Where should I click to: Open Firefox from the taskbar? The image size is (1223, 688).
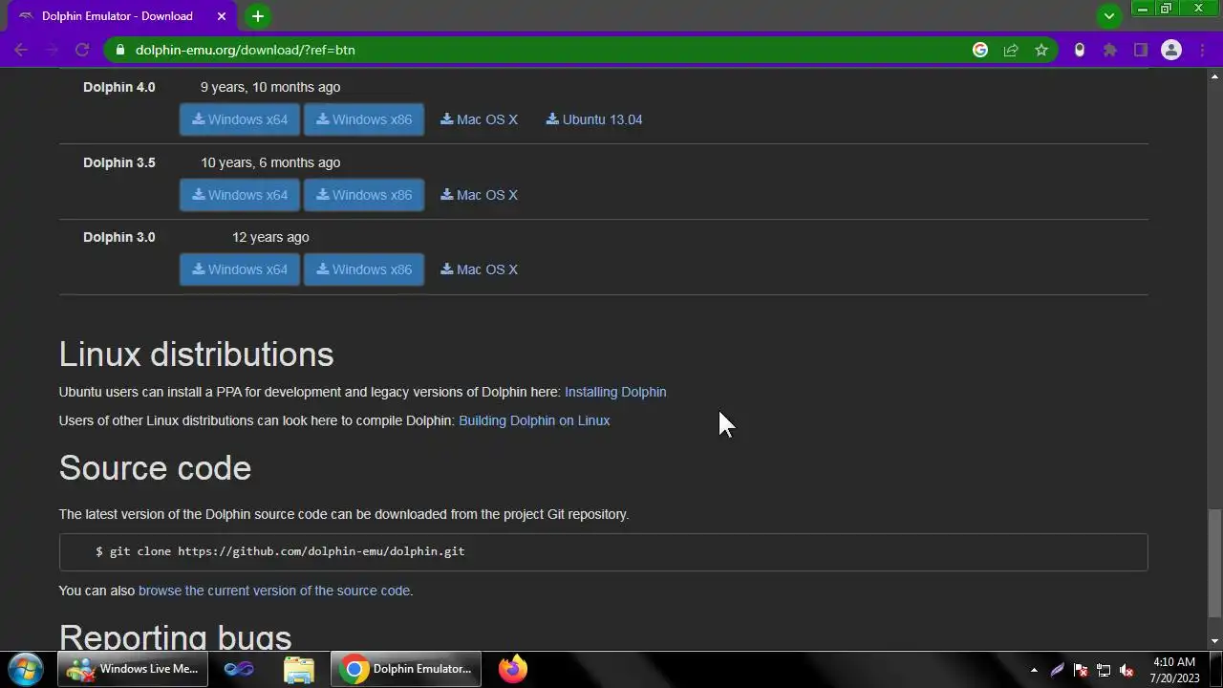[513, 669]
